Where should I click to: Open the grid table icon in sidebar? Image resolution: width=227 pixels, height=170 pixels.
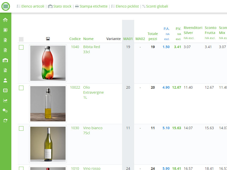tap(5, 90)
